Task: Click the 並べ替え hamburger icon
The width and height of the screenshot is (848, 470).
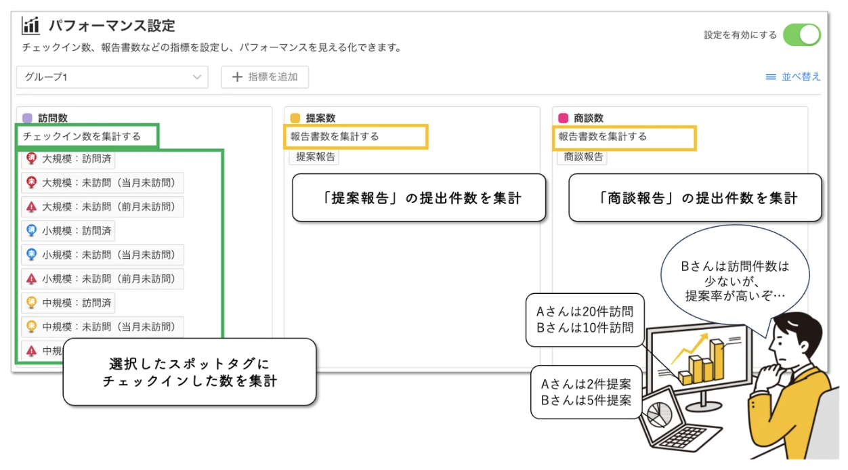Action: (x=771, y=77)
